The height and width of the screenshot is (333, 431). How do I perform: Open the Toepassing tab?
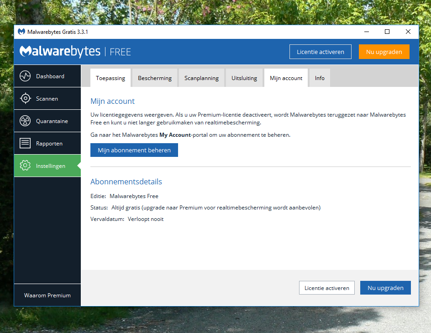pyautogui.click(x=110, y=78)
